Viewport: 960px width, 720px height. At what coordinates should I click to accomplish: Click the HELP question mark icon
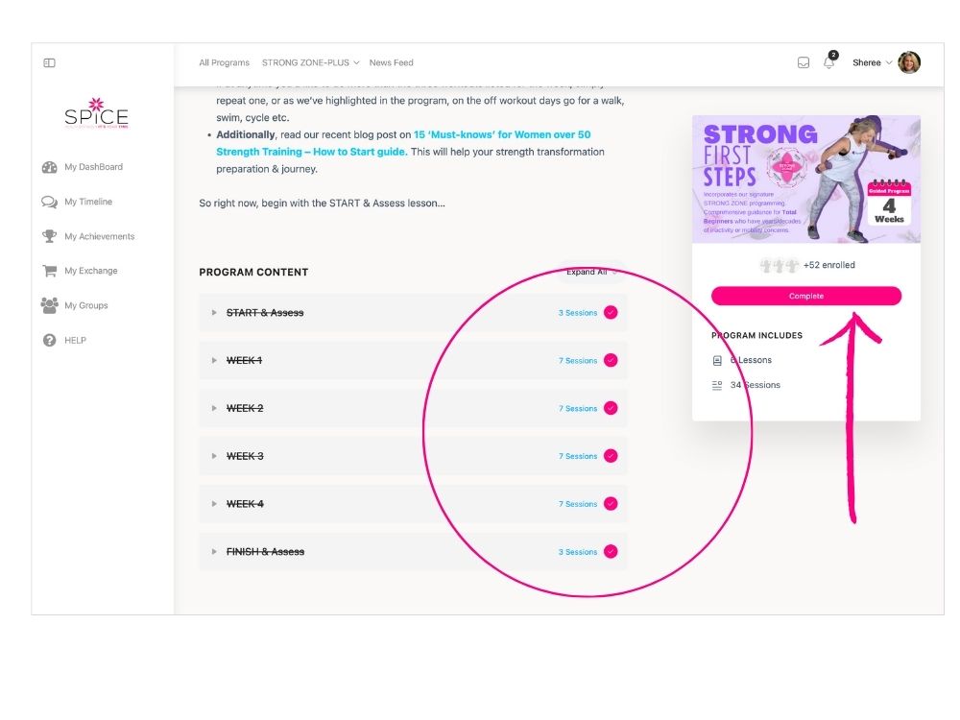click(x=50, y=340)
